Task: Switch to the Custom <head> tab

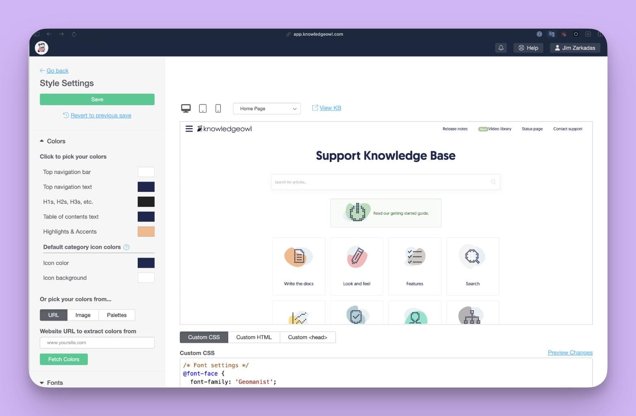Action: [307, 337]
